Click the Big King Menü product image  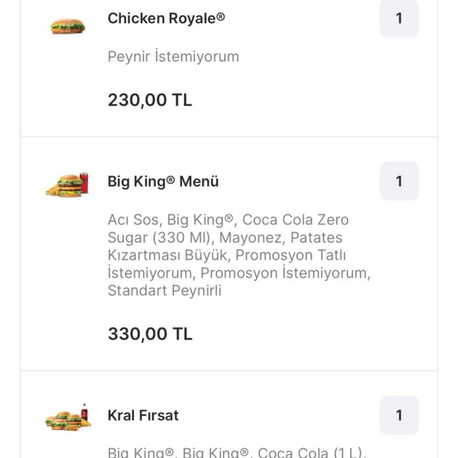tap(67, 185)
